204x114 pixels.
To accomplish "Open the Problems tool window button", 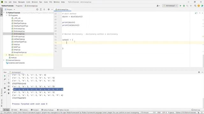I will tap(24, 110).
